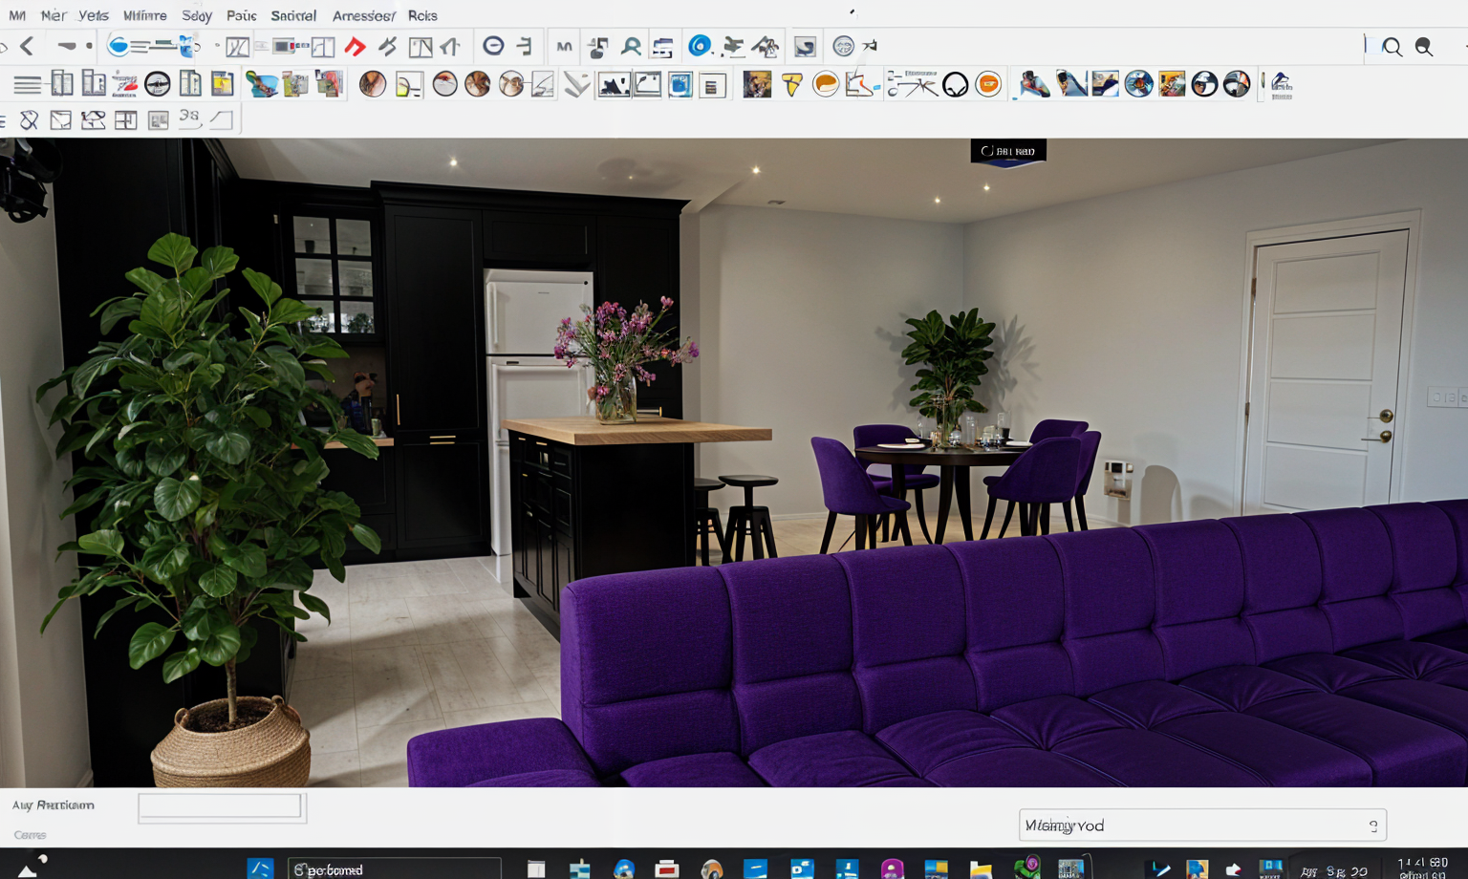Click the black ring circle tool icon
The height and width of the screenshot is (879, 1468).
point(955,85)
